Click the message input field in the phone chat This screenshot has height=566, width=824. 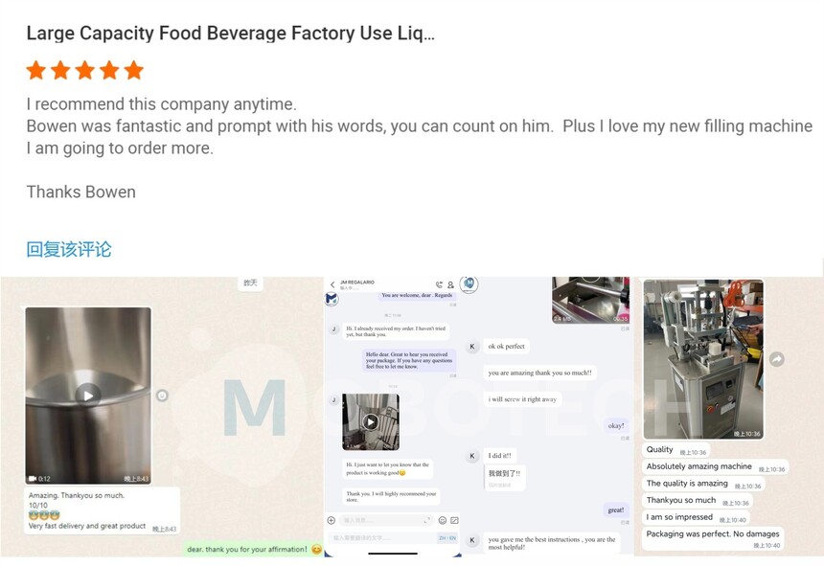click(385, 520)
